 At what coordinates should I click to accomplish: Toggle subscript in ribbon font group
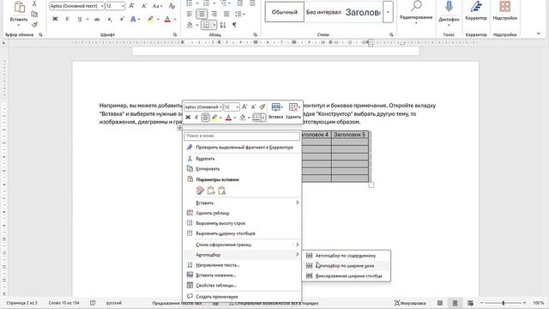pyautogui.click(x=110, y=19)
